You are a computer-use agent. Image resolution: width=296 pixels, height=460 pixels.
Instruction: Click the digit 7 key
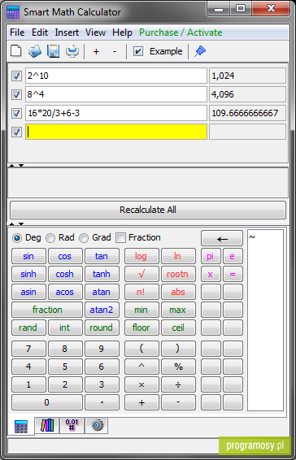click(x=28, y=349)
